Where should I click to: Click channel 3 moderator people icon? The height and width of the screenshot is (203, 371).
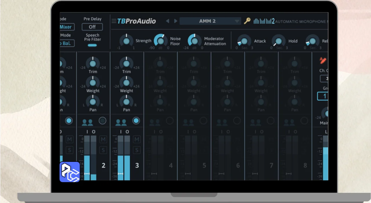point(121,122)
